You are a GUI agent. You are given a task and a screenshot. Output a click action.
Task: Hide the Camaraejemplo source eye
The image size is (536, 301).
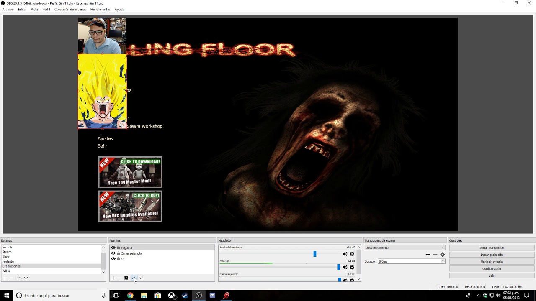(x=113, y=253)
